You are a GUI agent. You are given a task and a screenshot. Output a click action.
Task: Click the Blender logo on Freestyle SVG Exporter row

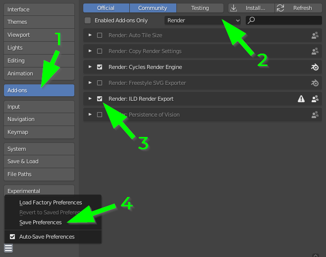315,83
